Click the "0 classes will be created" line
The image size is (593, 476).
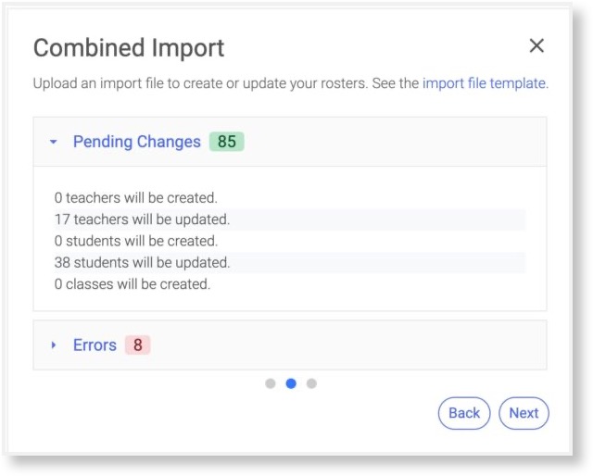pyautogui.click(x=132, y=284)
